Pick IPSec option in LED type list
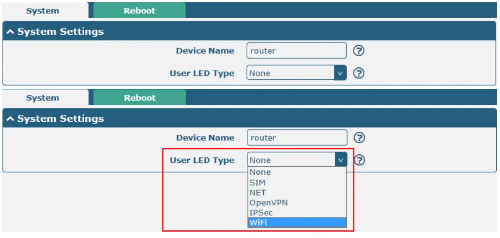This screenshot has height=238, width=500. pyautogui.click(x=297, y=212)
